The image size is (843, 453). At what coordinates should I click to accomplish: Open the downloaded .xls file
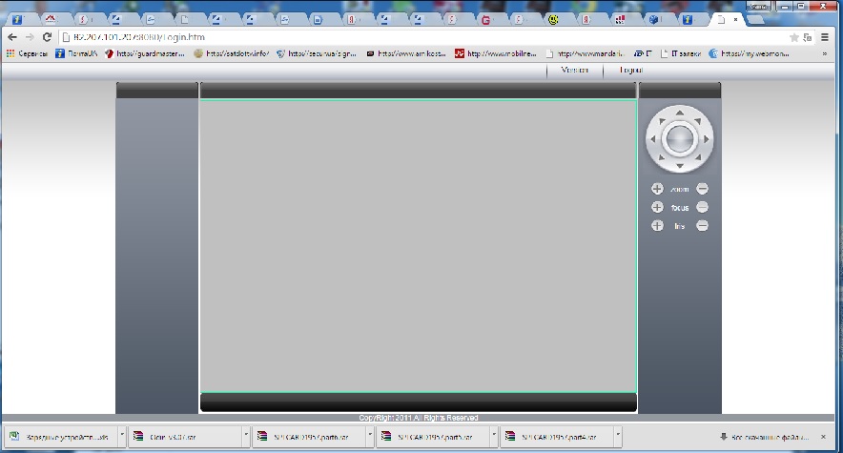(x=61, y=437)
